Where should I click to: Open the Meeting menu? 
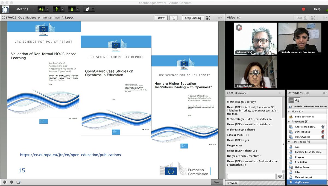(22, 9)
